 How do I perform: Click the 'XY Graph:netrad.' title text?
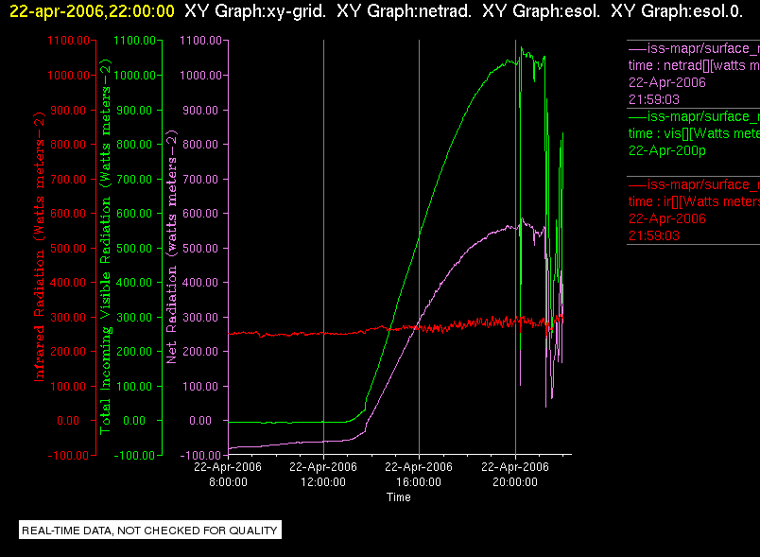coord(404,10)
